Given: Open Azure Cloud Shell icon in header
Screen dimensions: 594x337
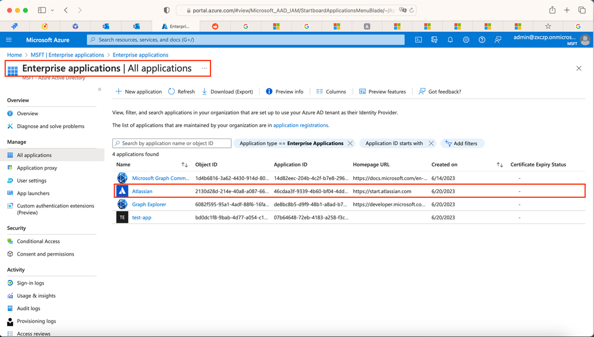Looking at the screenshot, I should pyautogui.click(x=419, y=40).
